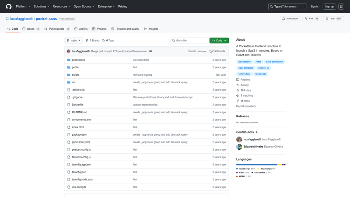Click the pocketbase folder icon

[69, 60]
